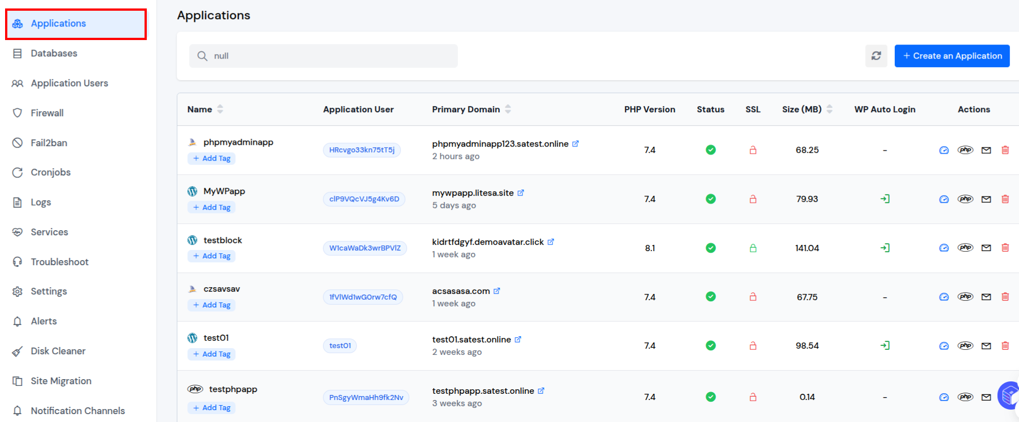Add a tag to testphpapp
Viewport: 1019px width, 422px height.
tap(212, 408)
